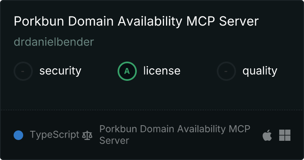304x160 pixels.
Task: Open the drdanielbender author profile link
Action: [x=54, y=42]
